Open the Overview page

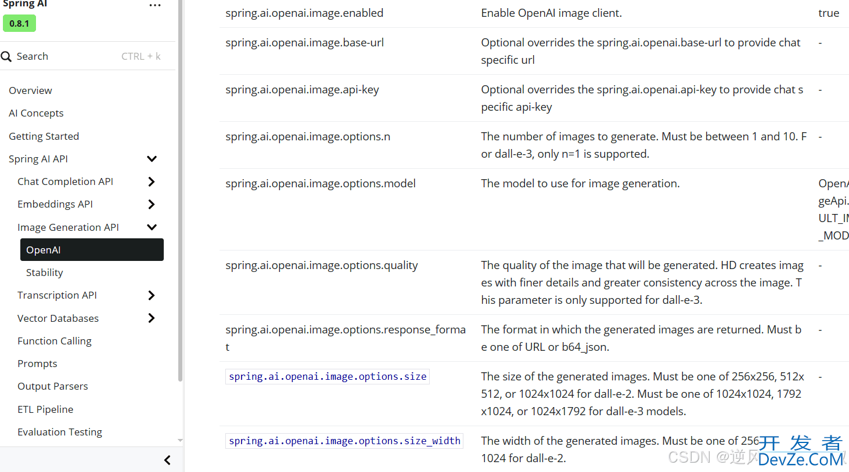30,90
